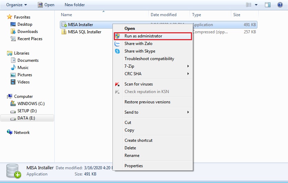The image size is (288, 183).
Task: Open Recent Places in Favorites
Action: coord(30,39)
